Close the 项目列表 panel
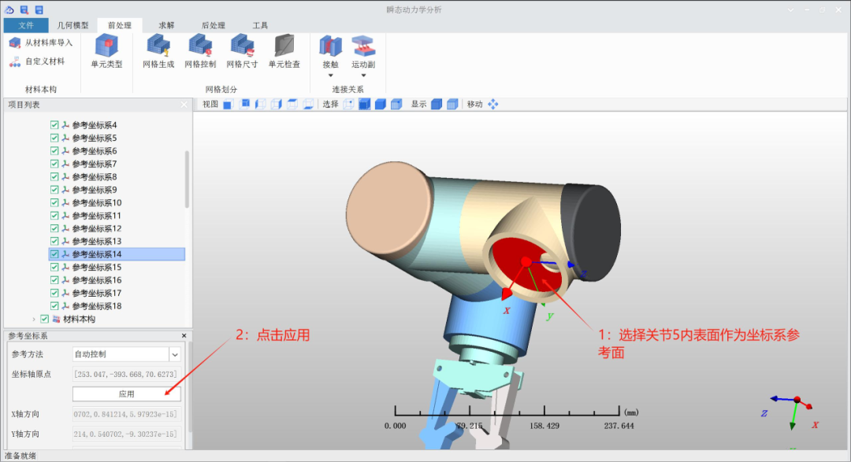851x462 pixels. (184, 105)
